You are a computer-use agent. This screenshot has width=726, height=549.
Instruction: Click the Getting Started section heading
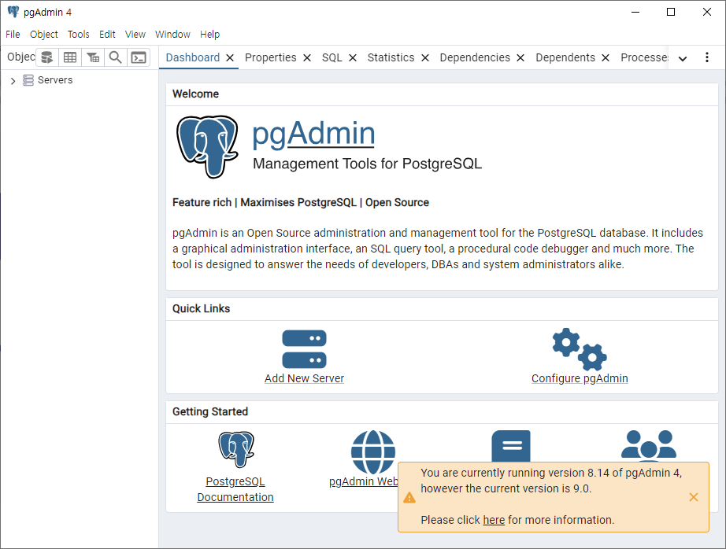(x=210, y=411)
